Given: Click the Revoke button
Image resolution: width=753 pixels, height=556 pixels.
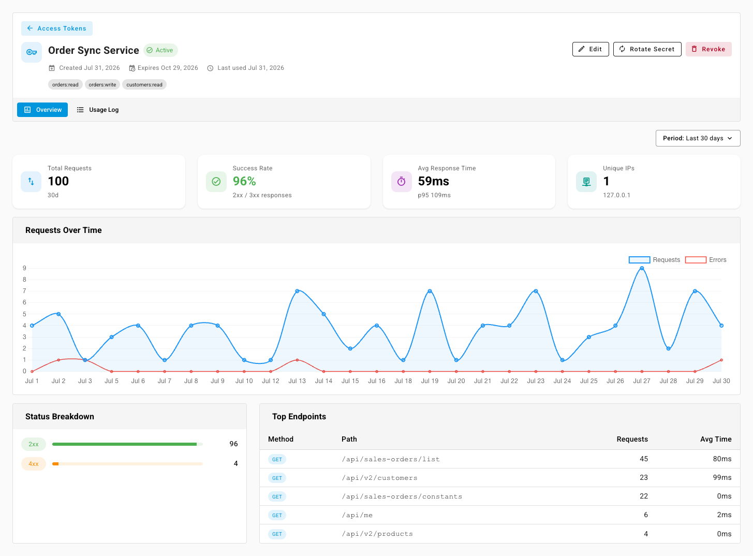Looking at the screenshot, I should 708,49.
